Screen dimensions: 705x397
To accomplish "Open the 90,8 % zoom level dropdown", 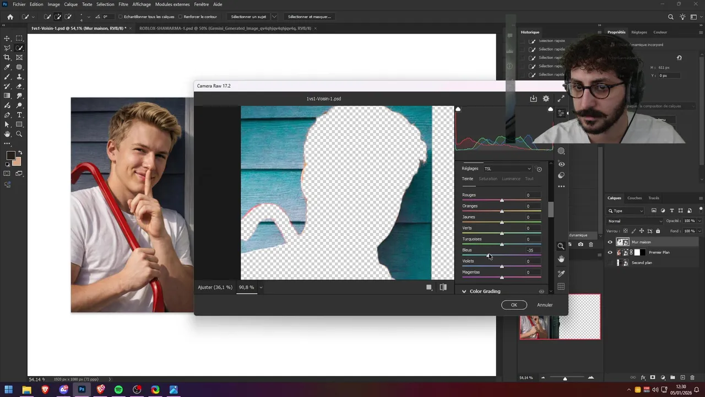I will click(x=261, y=287).
